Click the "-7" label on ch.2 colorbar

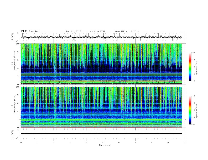[194, 124]
